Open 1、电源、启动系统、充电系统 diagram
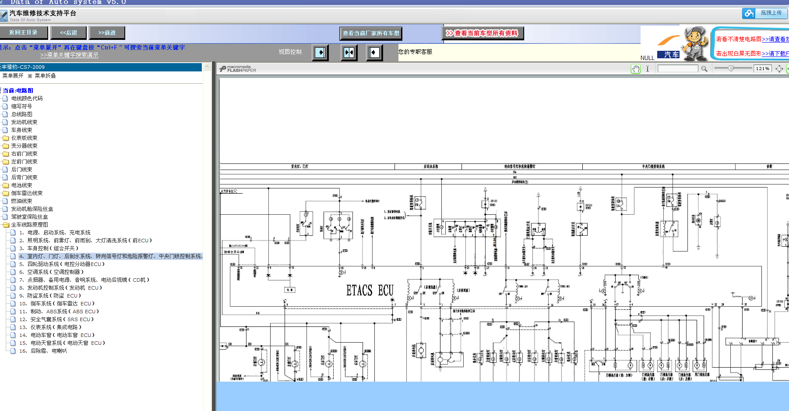789x411 pixels. pos(55,233)
